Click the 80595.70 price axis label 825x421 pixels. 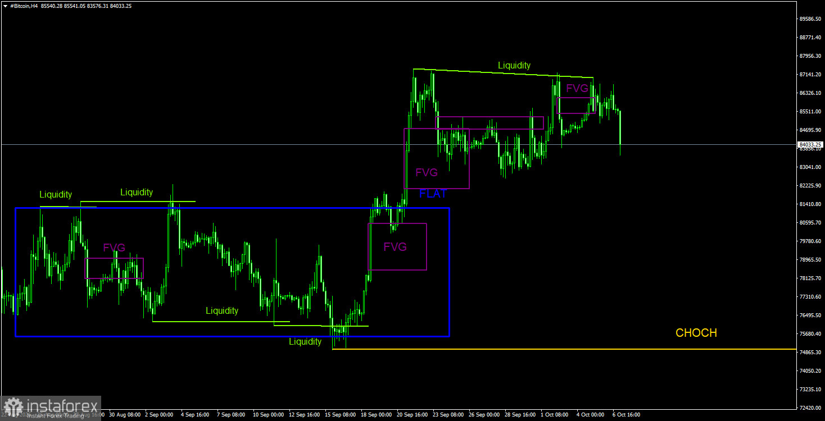point(810,222)
